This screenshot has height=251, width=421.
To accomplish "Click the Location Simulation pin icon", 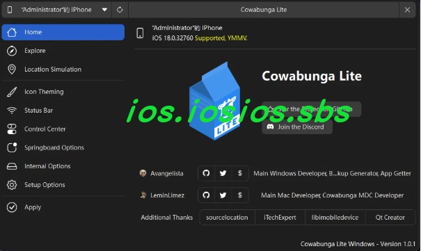I will coord(12,70).
